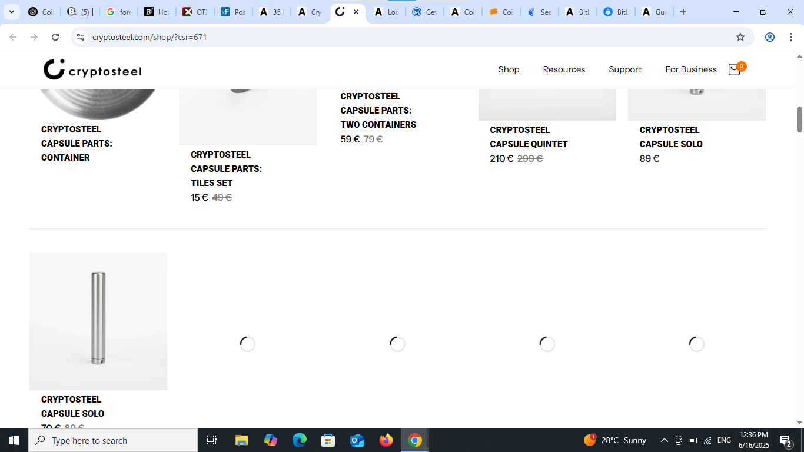Reload the page
Screen dimensions: 804x452
point(55,37)
